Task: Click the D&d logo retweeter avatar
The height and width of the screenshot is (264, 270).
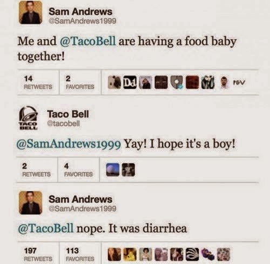Action: (x=130, y=82)
